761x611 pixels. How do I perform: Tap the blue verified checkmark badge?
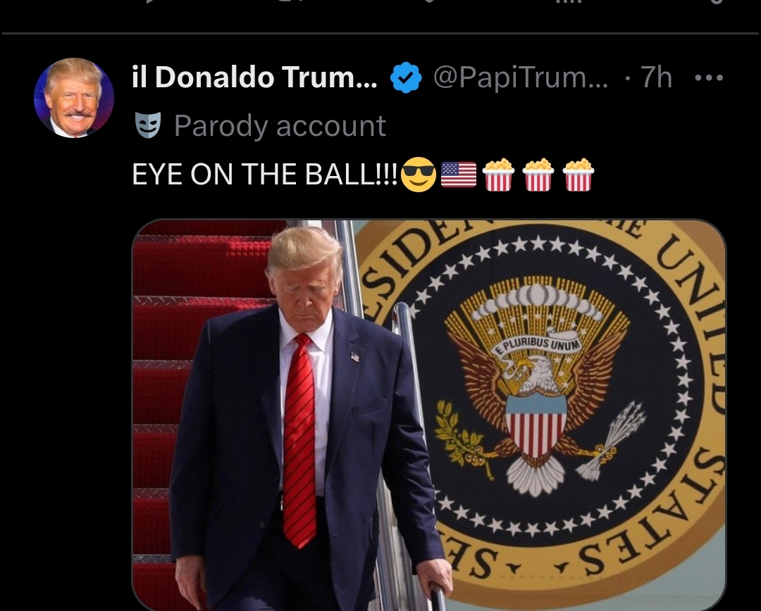point(406,77)
